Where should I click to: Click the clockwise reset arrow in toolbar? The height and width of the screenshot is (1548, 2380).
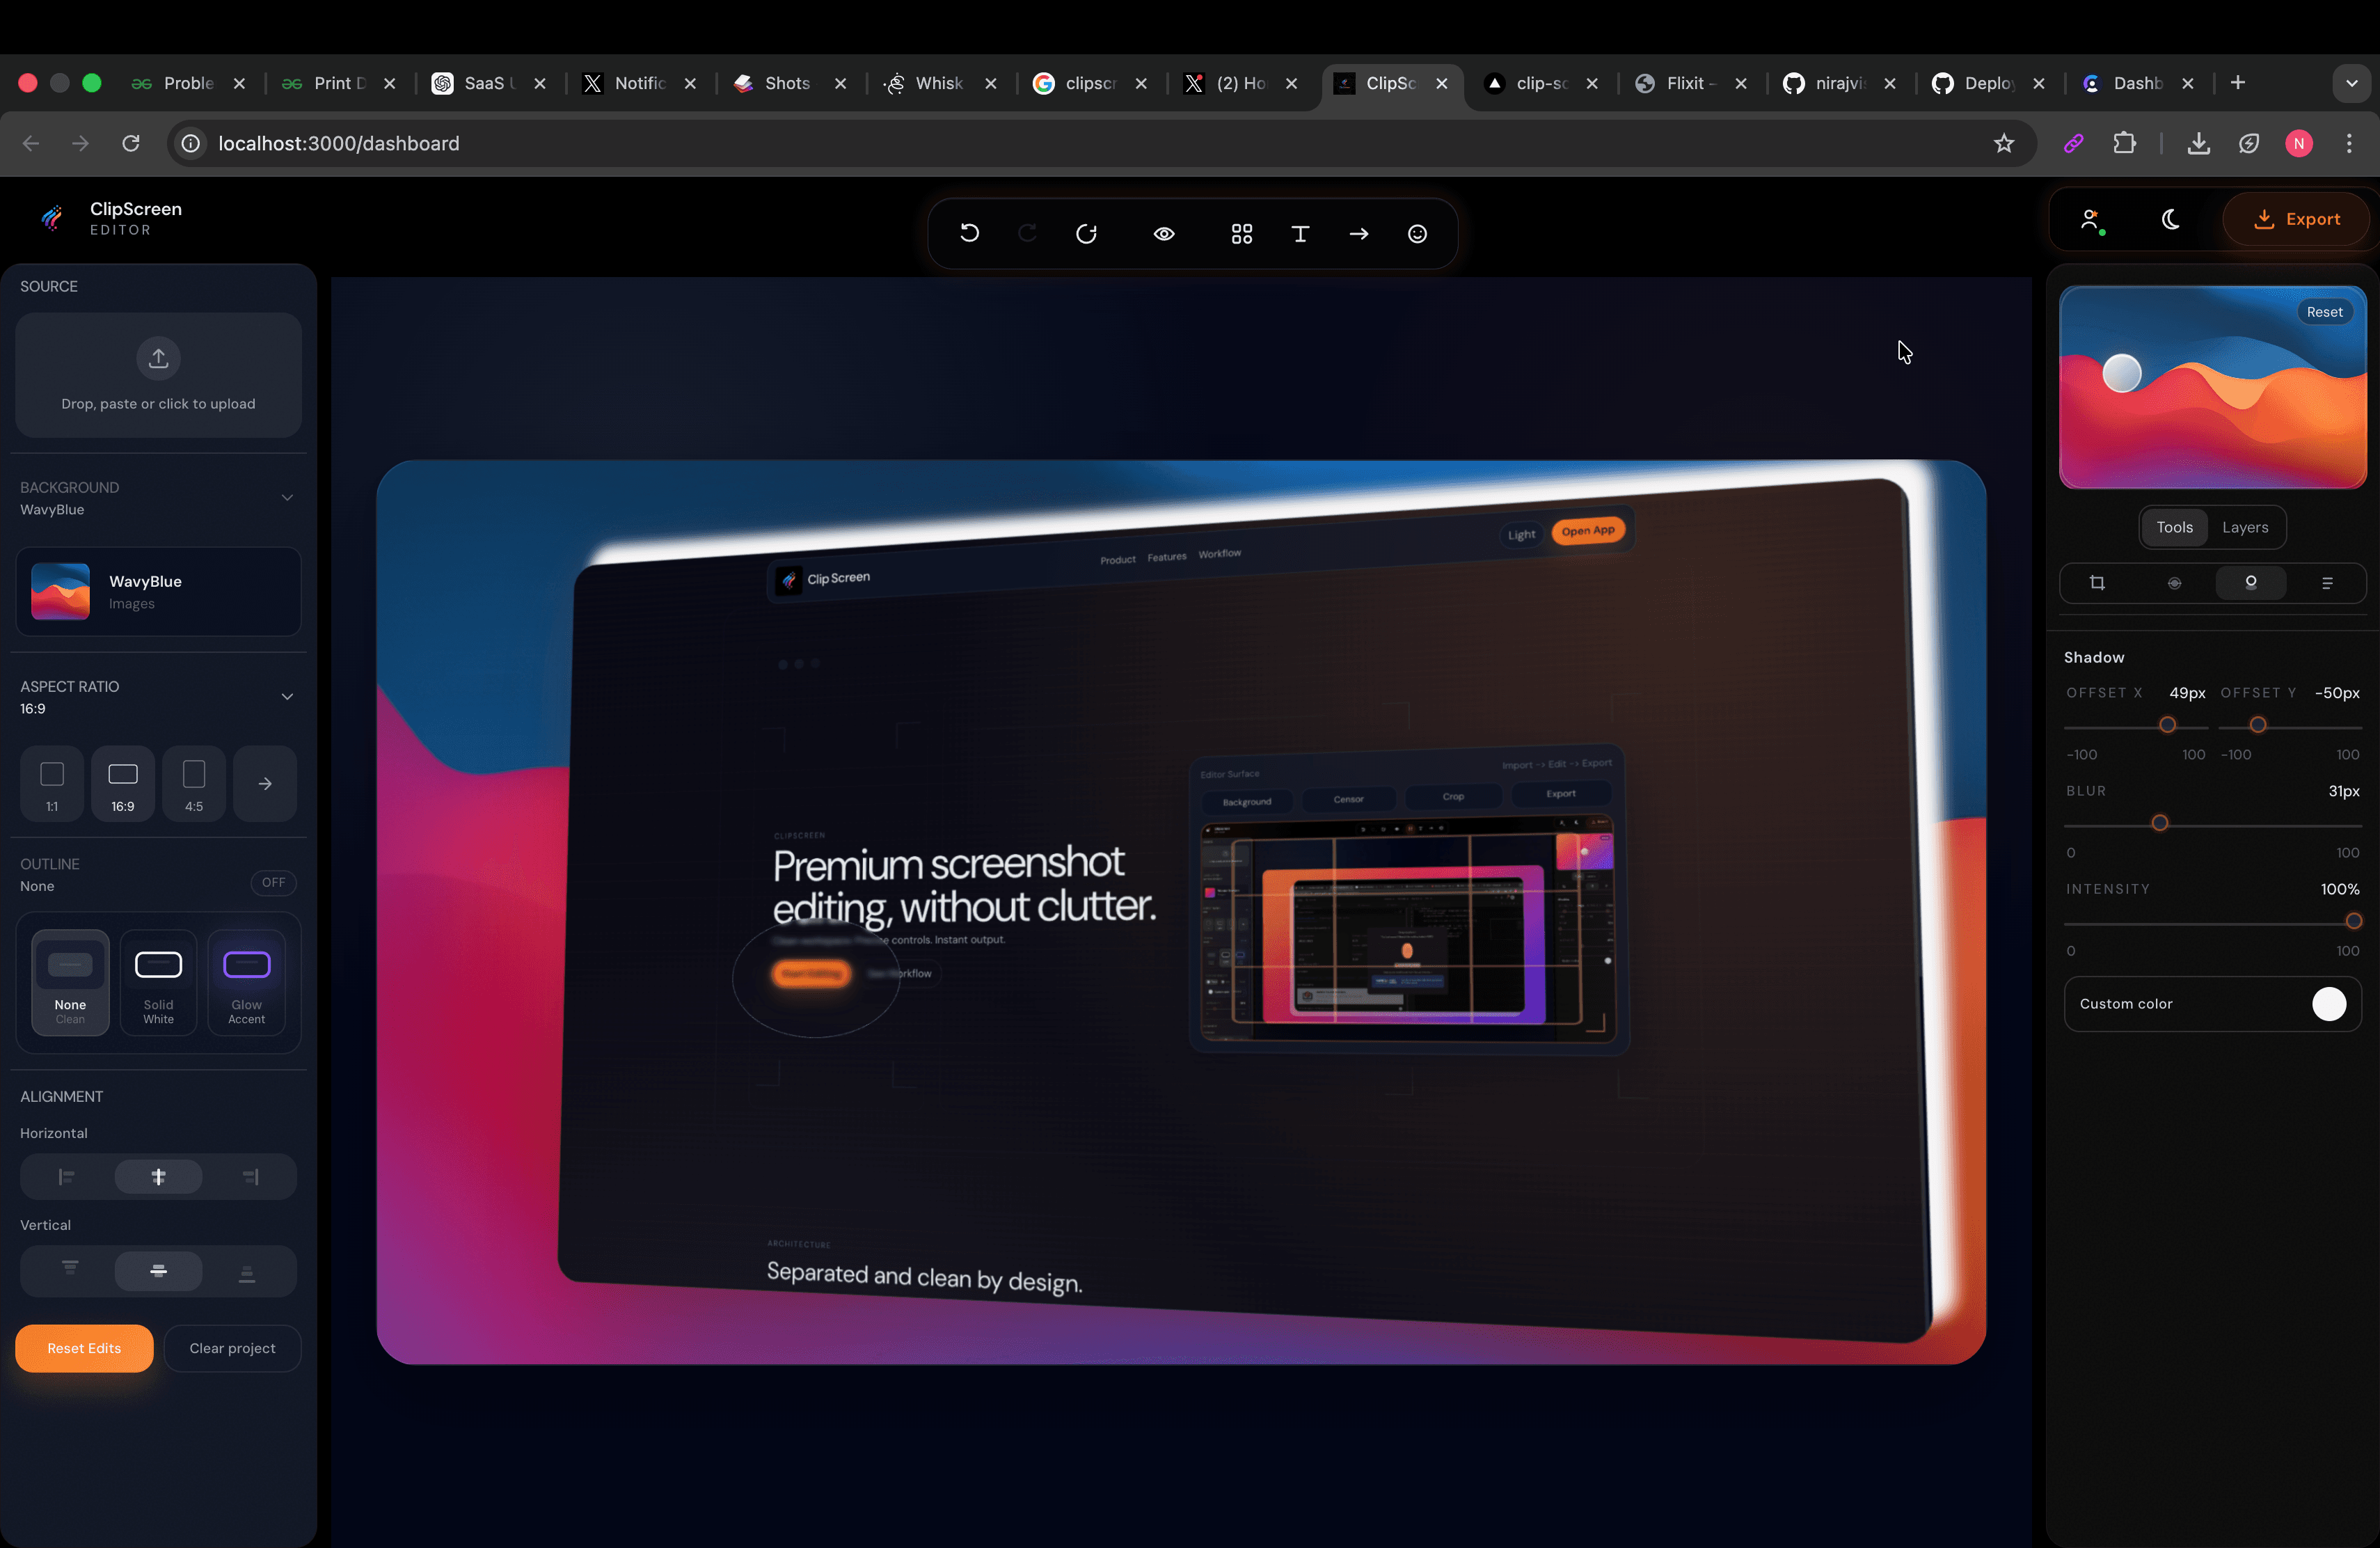pos(1086,233)
